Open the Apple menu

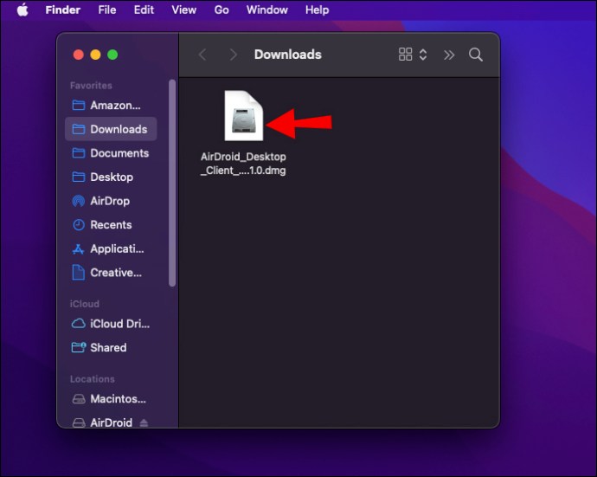pos(22,10)
